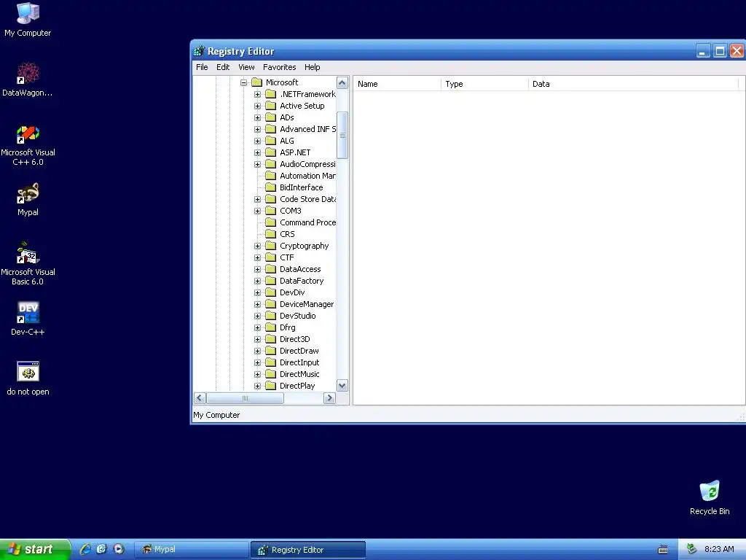Select the Dfrg key
The image size is (746, 560).
[x=287, y=327]
